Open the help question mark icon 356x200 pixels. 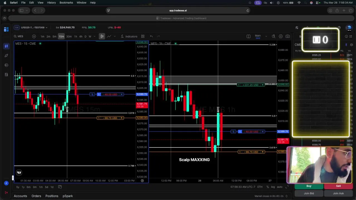(x=339, y=27)
